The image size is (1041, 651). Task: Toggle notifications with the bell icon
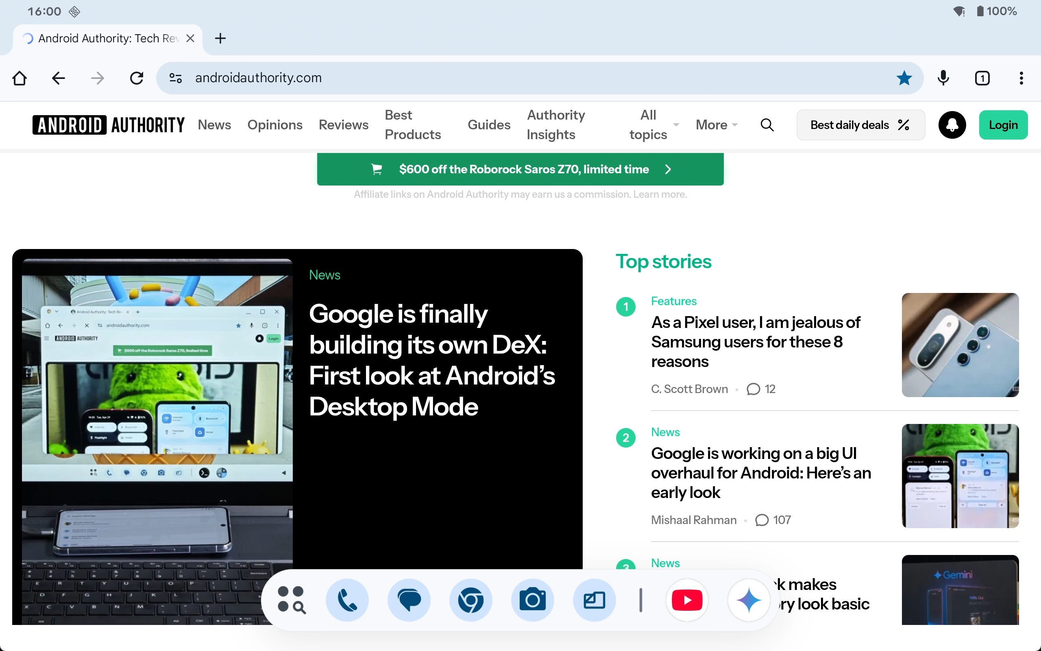coord(952,125)
